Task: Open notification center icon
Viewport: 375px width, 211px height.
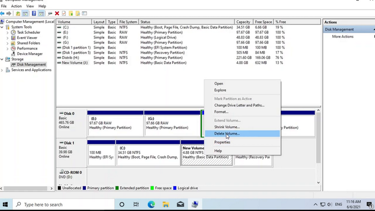Action: [370, 205]
